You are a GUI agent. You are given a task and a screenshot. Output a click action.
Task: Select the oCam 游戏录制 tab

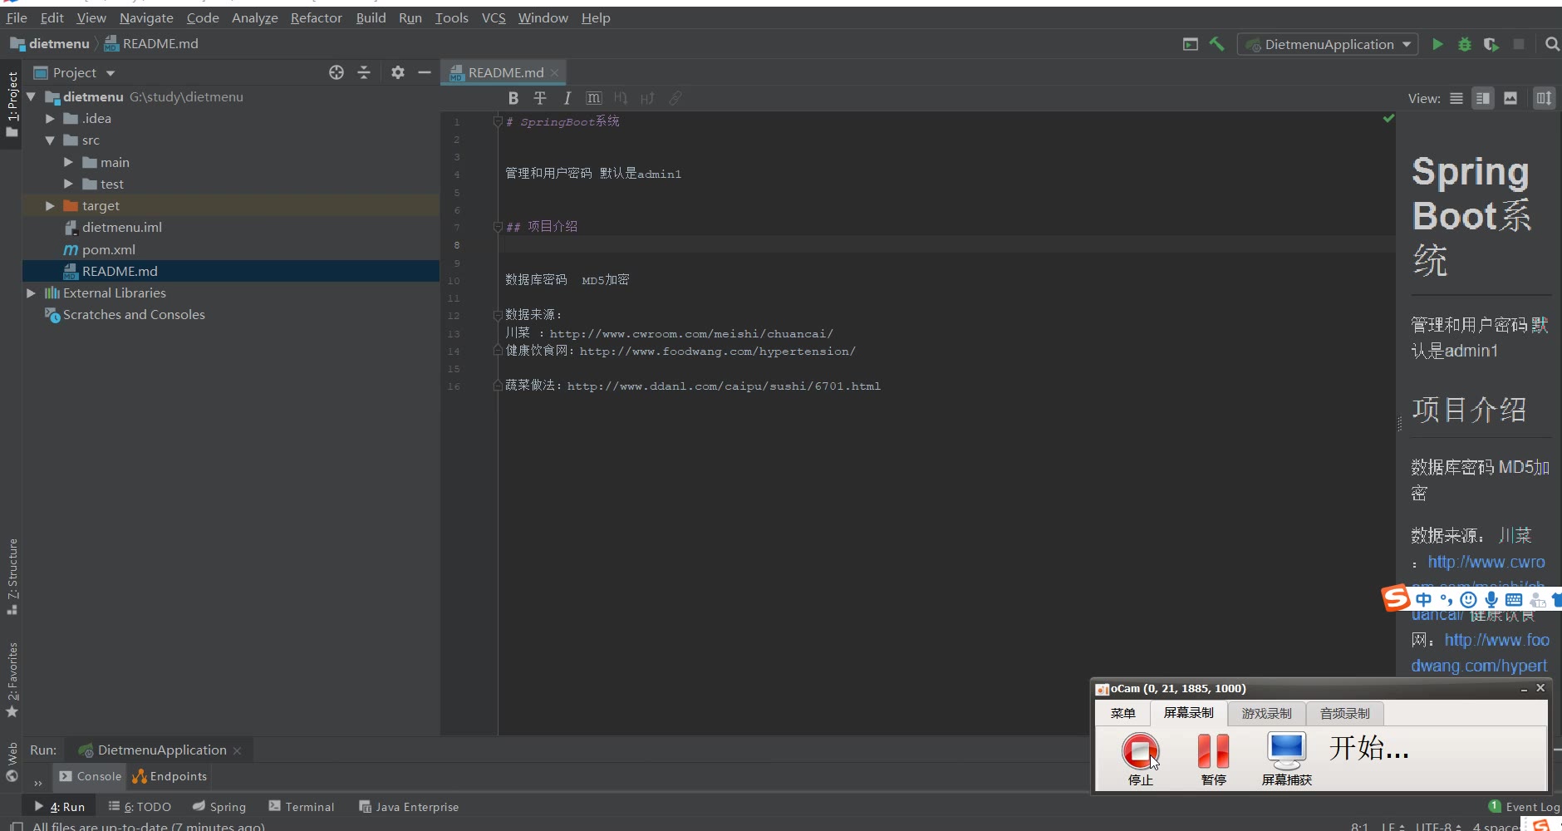pyautogui.click(x=1266, y=713)
